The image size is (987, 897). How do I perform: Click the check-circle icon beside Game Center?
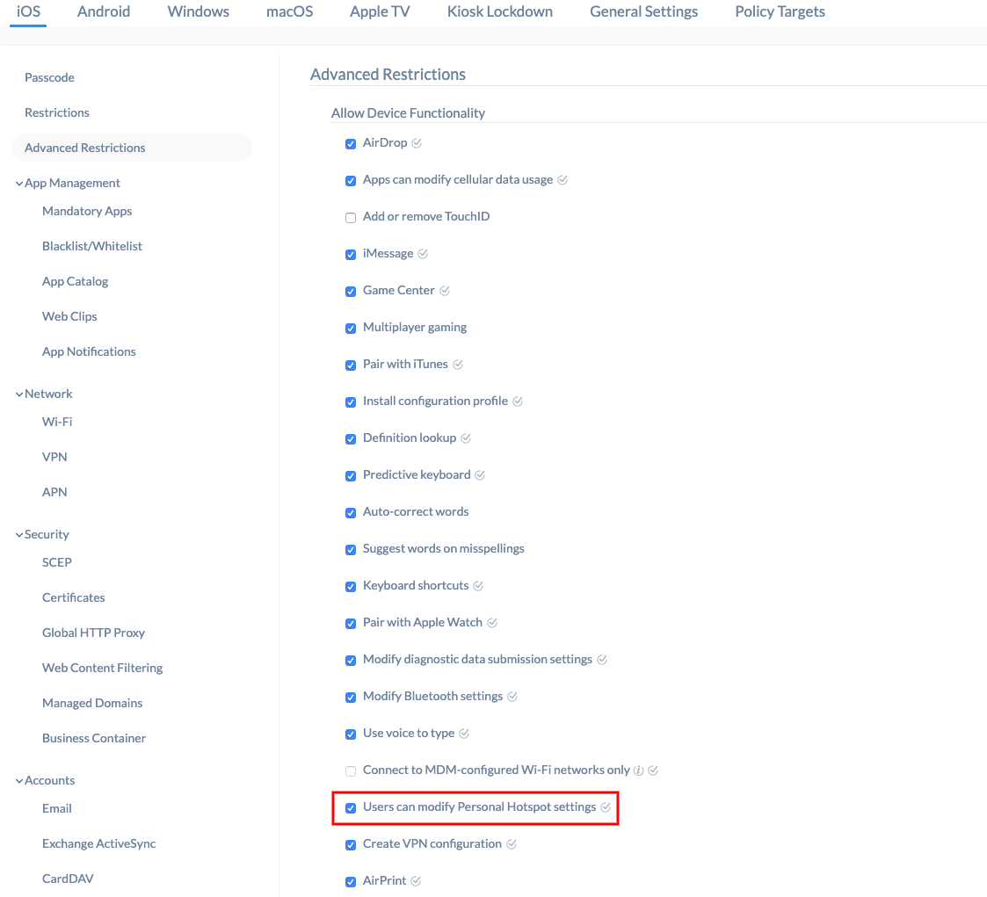pyautogui.click(x=445, y=291)
